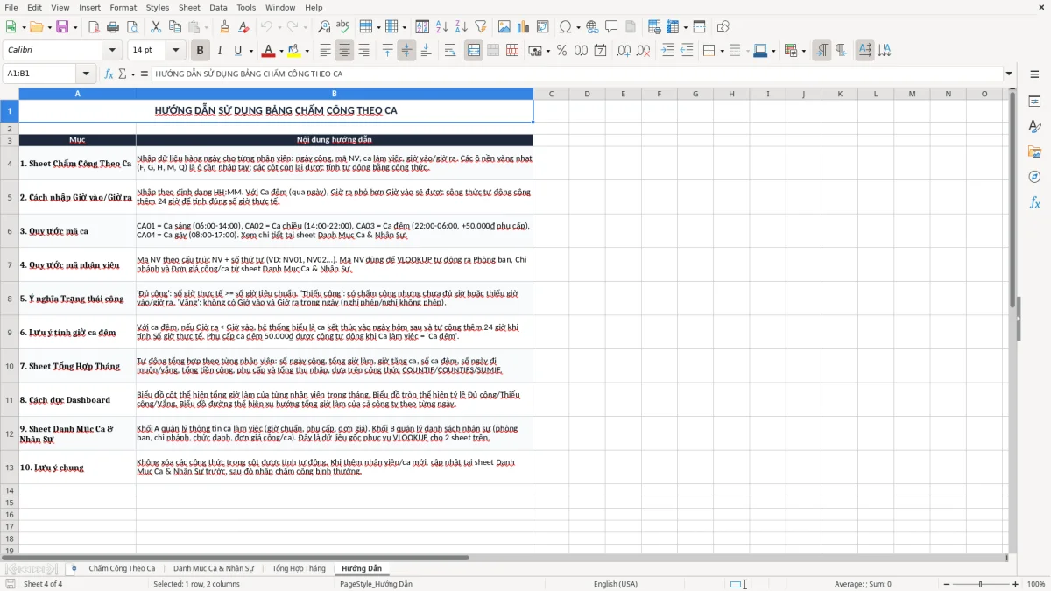Open the Borders dropdown arrow
Screen dimensions: 1051x591
[x=722, y=51]
